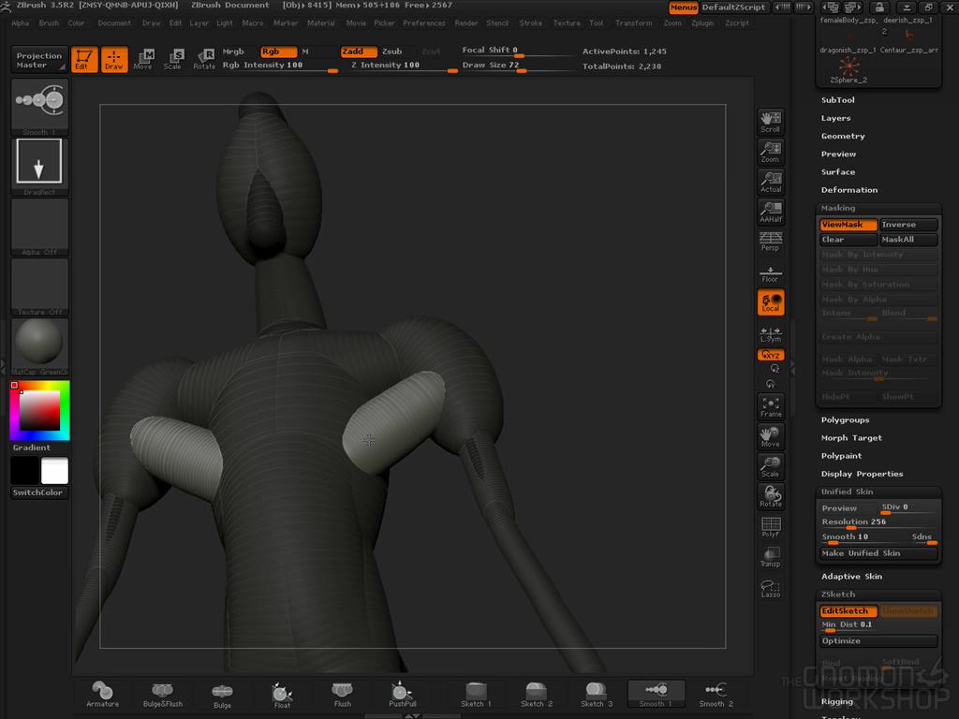This screenshot has height=719, width=959.
Task: Toggle PolyF polyframe display
Action: coord(771,526)
